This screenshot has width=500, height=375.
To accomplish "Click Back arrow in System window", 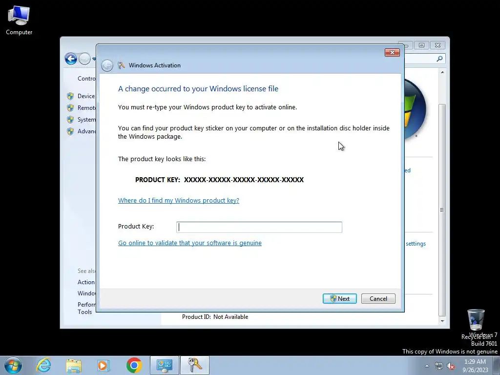I will pos(71,59).
